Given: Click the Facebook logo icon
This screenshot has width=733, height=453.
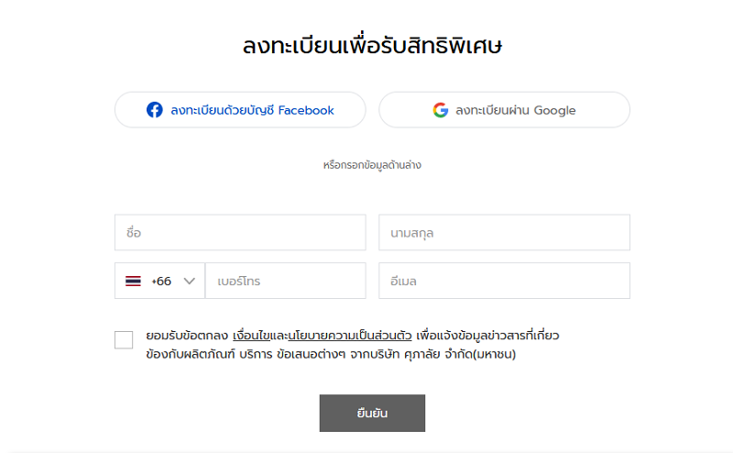Looking at the screenshot, I should pyautogui.click(x=155, y=110).
